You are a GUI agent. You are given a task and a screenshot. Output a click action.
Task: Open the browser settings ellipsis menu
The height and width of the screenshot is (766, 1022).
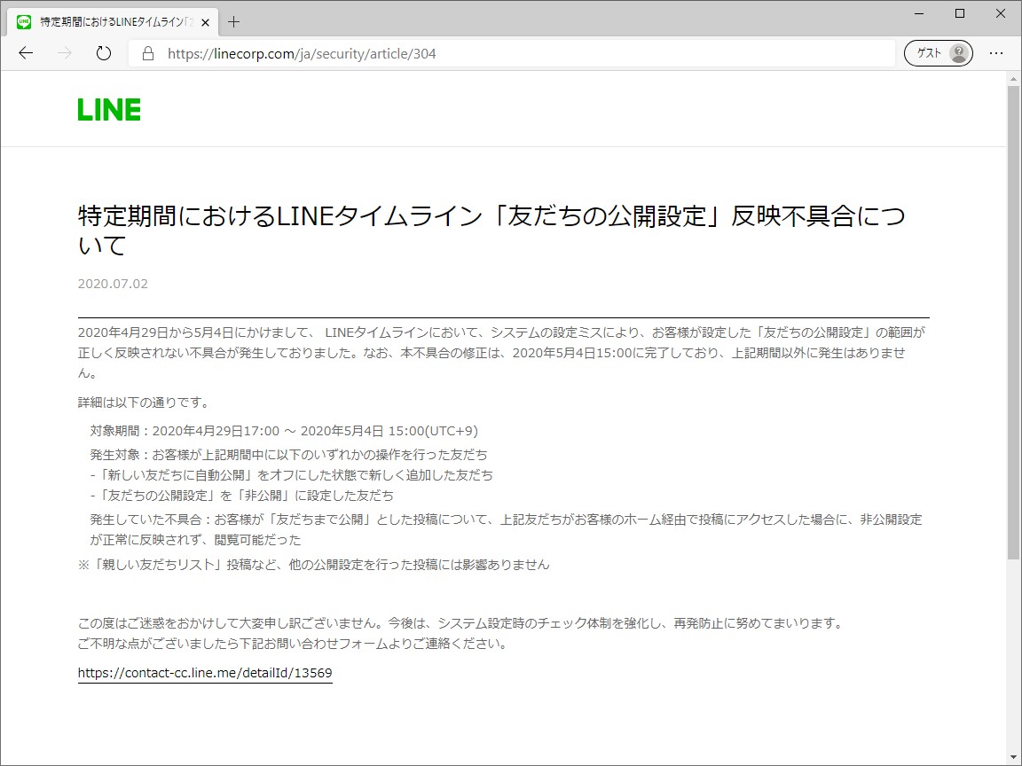[996, 53]
